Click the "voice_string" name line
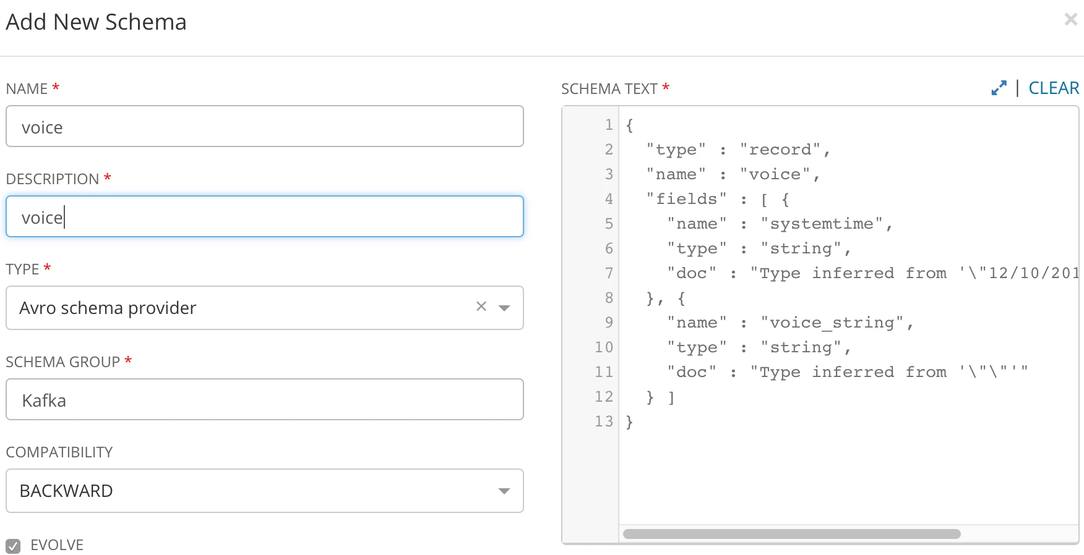Viewport: 1084px width, 555px height. (790, 323)
